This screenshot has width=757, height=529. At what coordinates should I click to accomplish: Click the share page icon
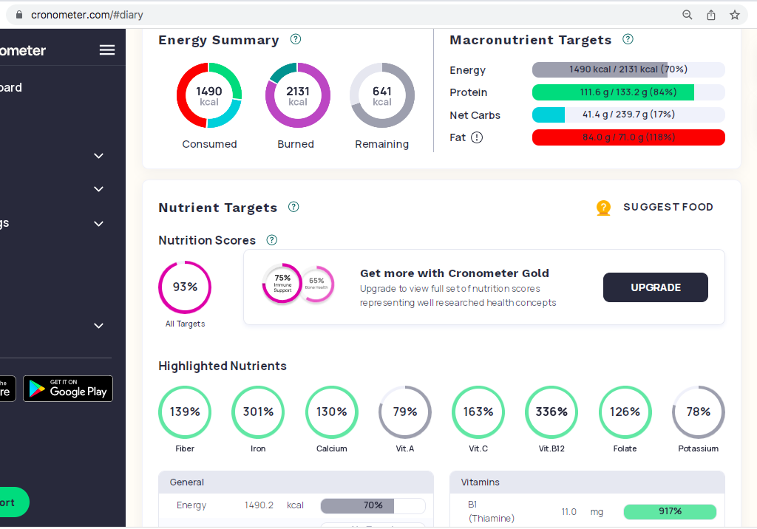[710, 15]
